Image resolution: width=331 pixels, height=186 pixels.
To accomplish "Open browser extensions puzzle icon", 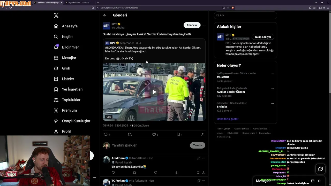I will 310,8.
